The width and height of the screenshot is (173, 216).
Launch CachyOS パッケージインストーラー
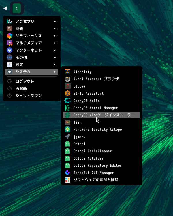(104, 115)
